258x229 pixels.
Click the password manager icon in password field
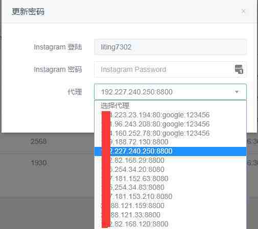239,69
